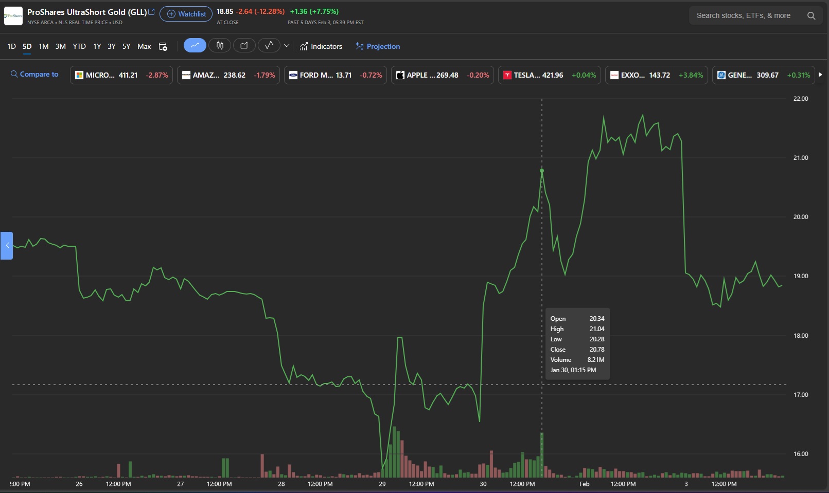This screenshot has width=829, height=493.
Task: Select the line chart type icon
Action: tap(195, 46)
